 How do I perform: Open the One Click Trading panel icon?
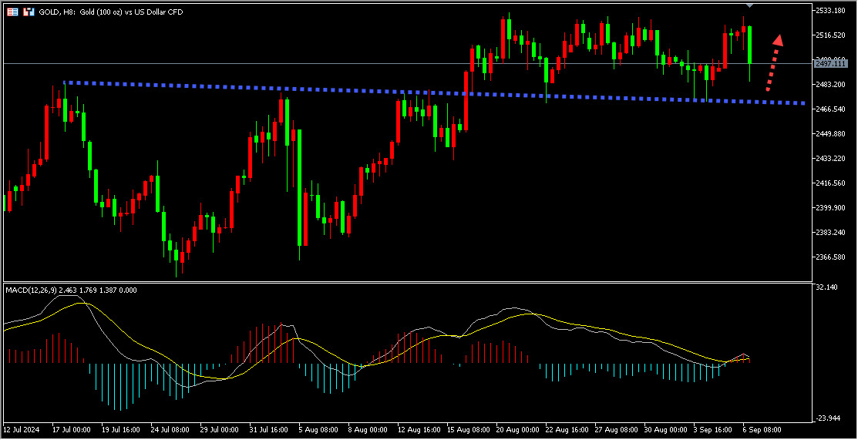point(29,12)
